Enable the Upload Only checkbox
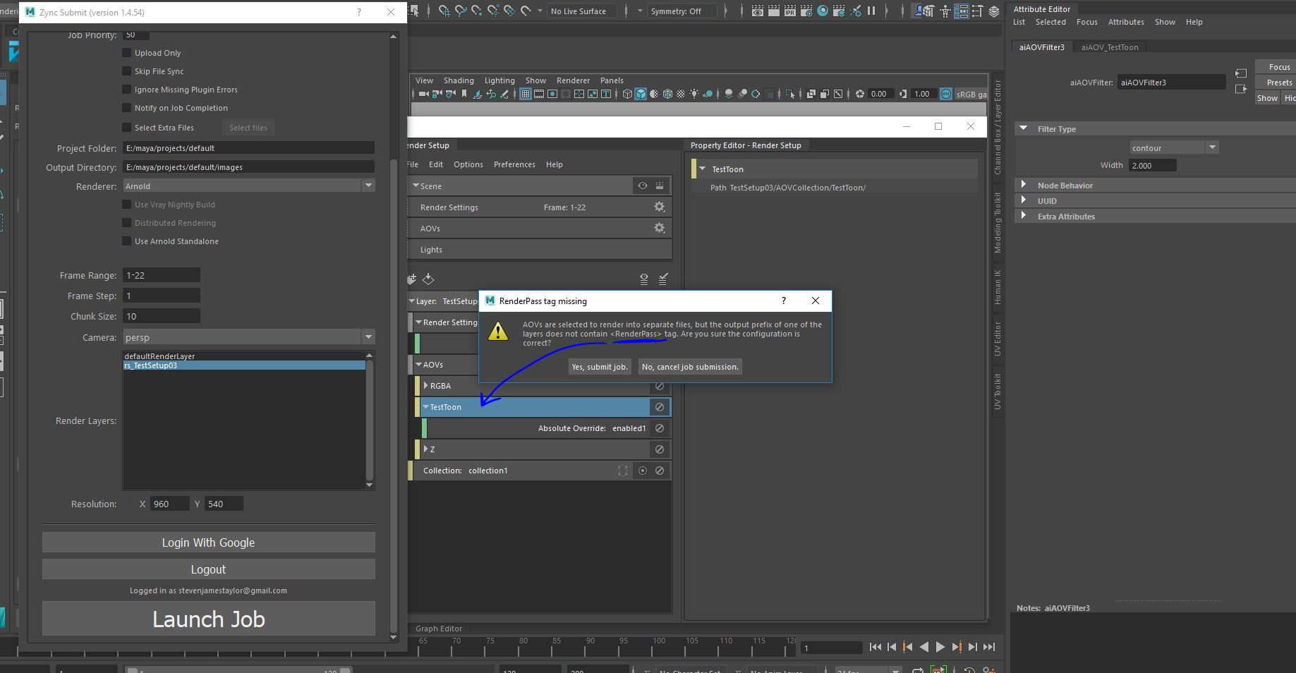Image resolution: width=1296 pixels, height=673 pixels. pyautogui.click(x=127, y=53)
